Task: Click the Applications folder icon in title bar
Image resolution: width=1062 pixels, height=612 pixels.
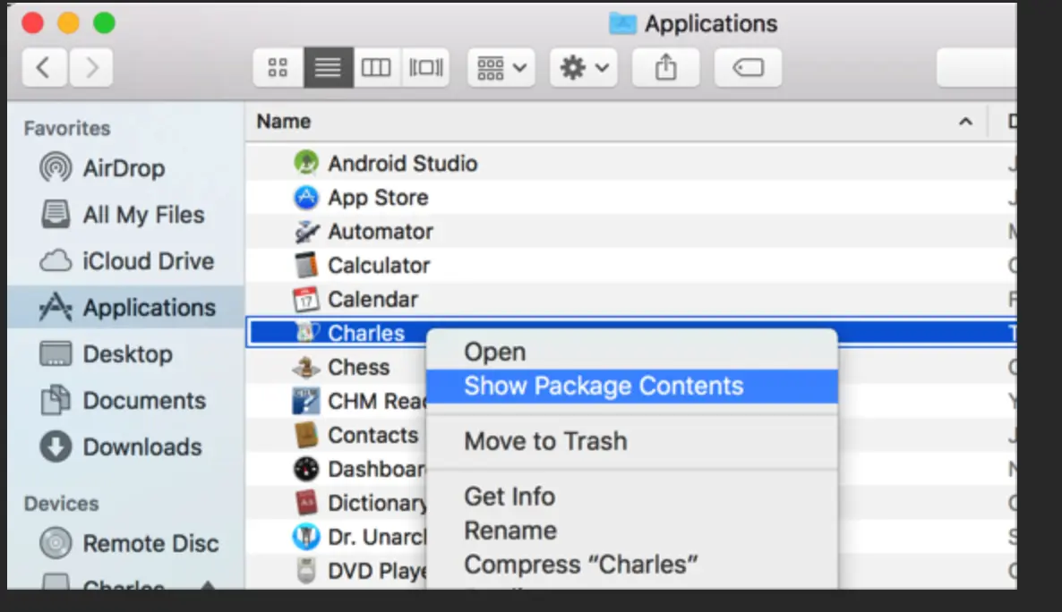Action: [x=622, y=23]
